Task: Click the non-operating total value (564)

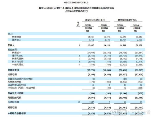Action: [x=92, y=93]
